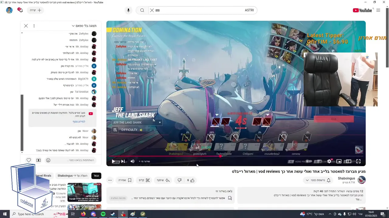Dislike the video
The height and width of the screenshot is (218, 389).
179,180
